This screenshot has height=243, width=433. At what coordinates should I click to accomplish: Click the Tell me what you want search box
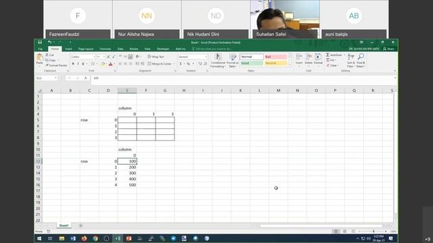point(212,49)
